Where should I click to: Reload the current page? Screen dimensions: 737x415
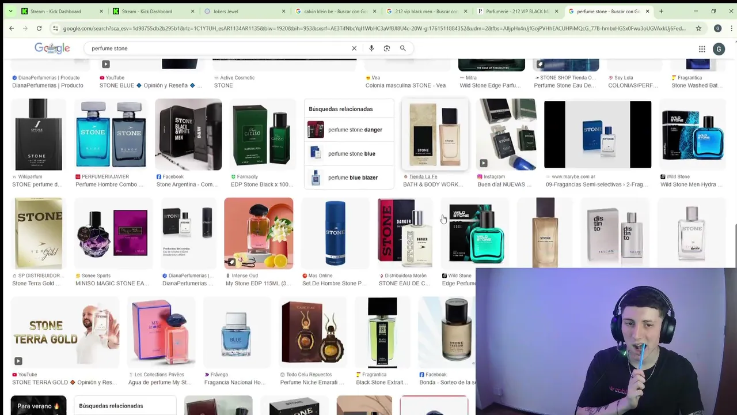pyautogui.click(x=39, y=28)
